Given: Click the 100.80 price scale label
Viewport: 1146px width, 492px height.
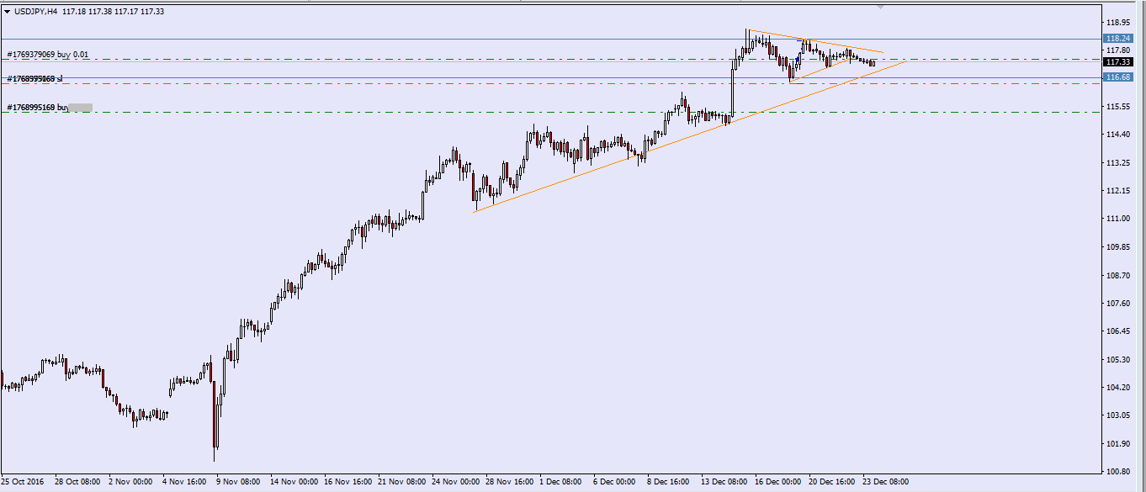Looking at the screenshot, I should pyautogui.click(x=1118, y=472).
